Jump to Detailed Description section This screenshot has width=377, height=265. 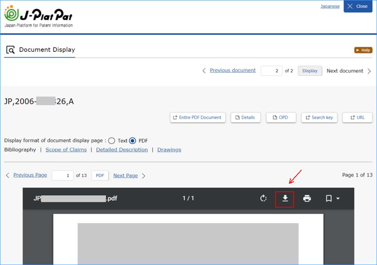coord(122,150)
